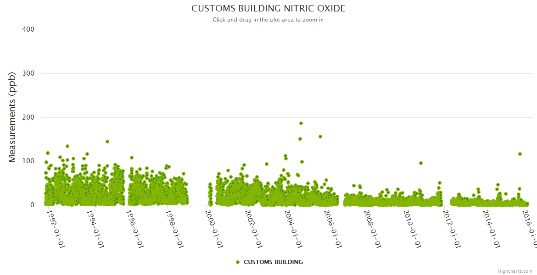Click the Measurements (ppb) y-axis title
This screenshot has width=537, height=275.
tap(12, 117)
